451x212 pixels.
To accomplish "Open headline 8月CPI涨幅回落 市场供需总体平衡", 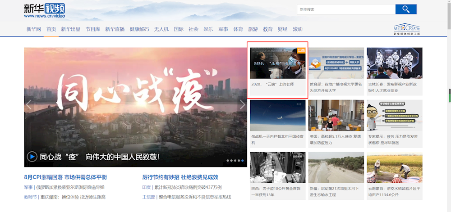I will point(65,177).
